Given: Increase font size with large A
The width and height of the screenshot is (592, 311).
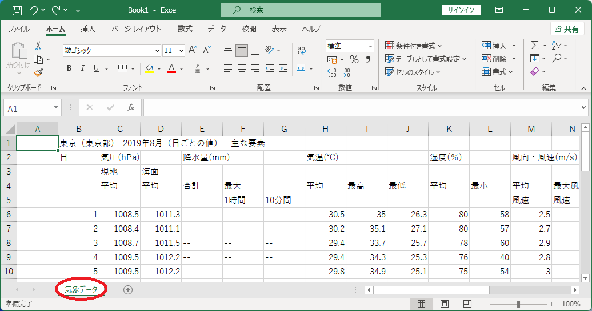Looking at the screenshot, I should pos(193,50).
